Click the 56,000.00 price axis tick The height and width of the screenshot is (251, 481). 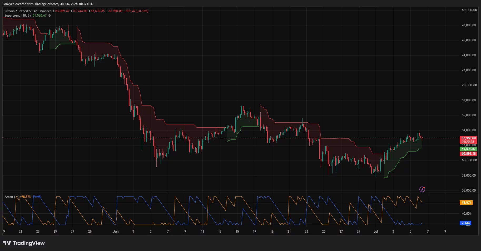click(x=469, y=190)
